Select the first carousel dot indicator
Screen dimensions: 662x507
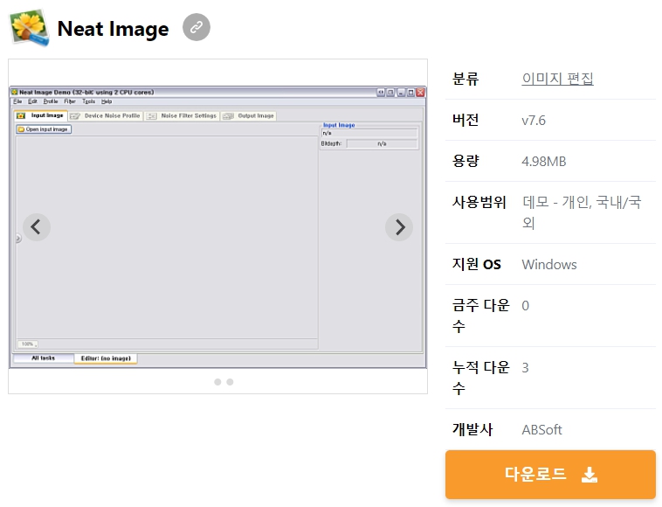[217, 382]
